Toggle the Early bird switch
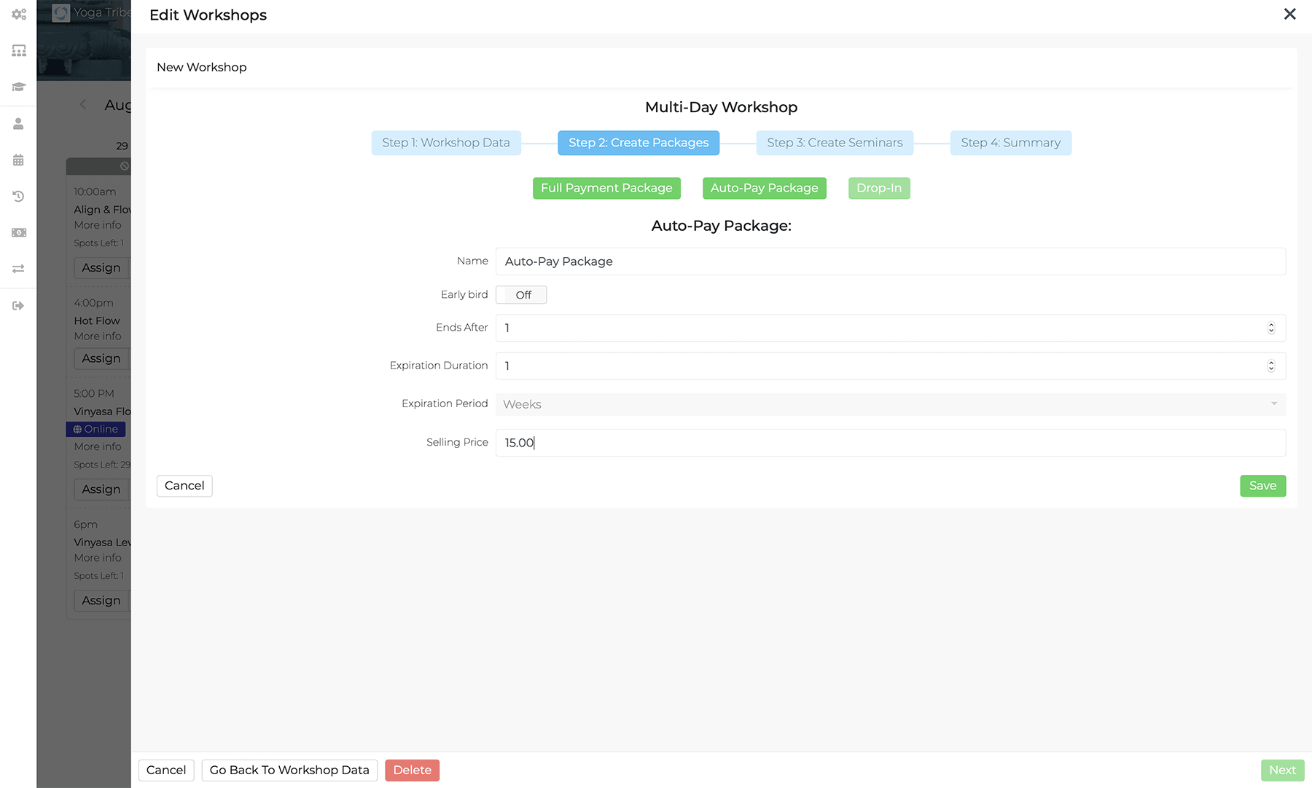The image size is (1312, 788). (x=521, y=295)
